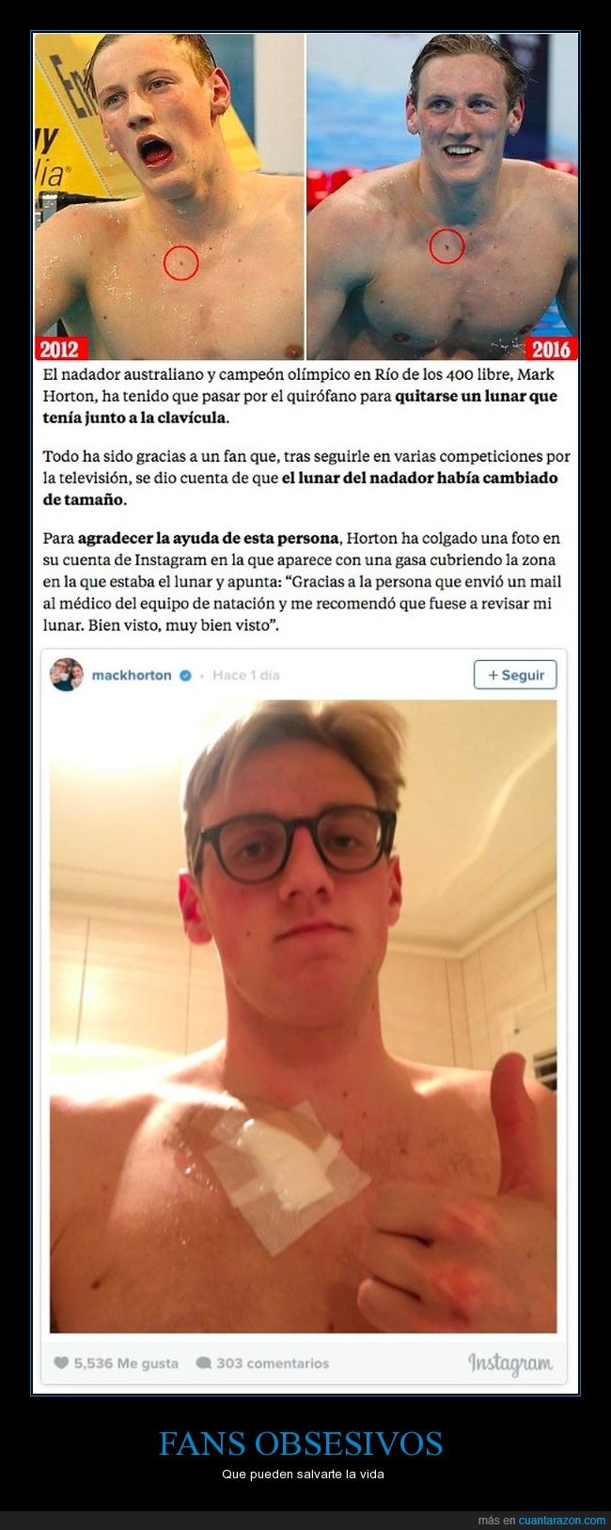The image size is (611, 1530).
Task: Click the 303 comentarios count
Action: 273,1363
